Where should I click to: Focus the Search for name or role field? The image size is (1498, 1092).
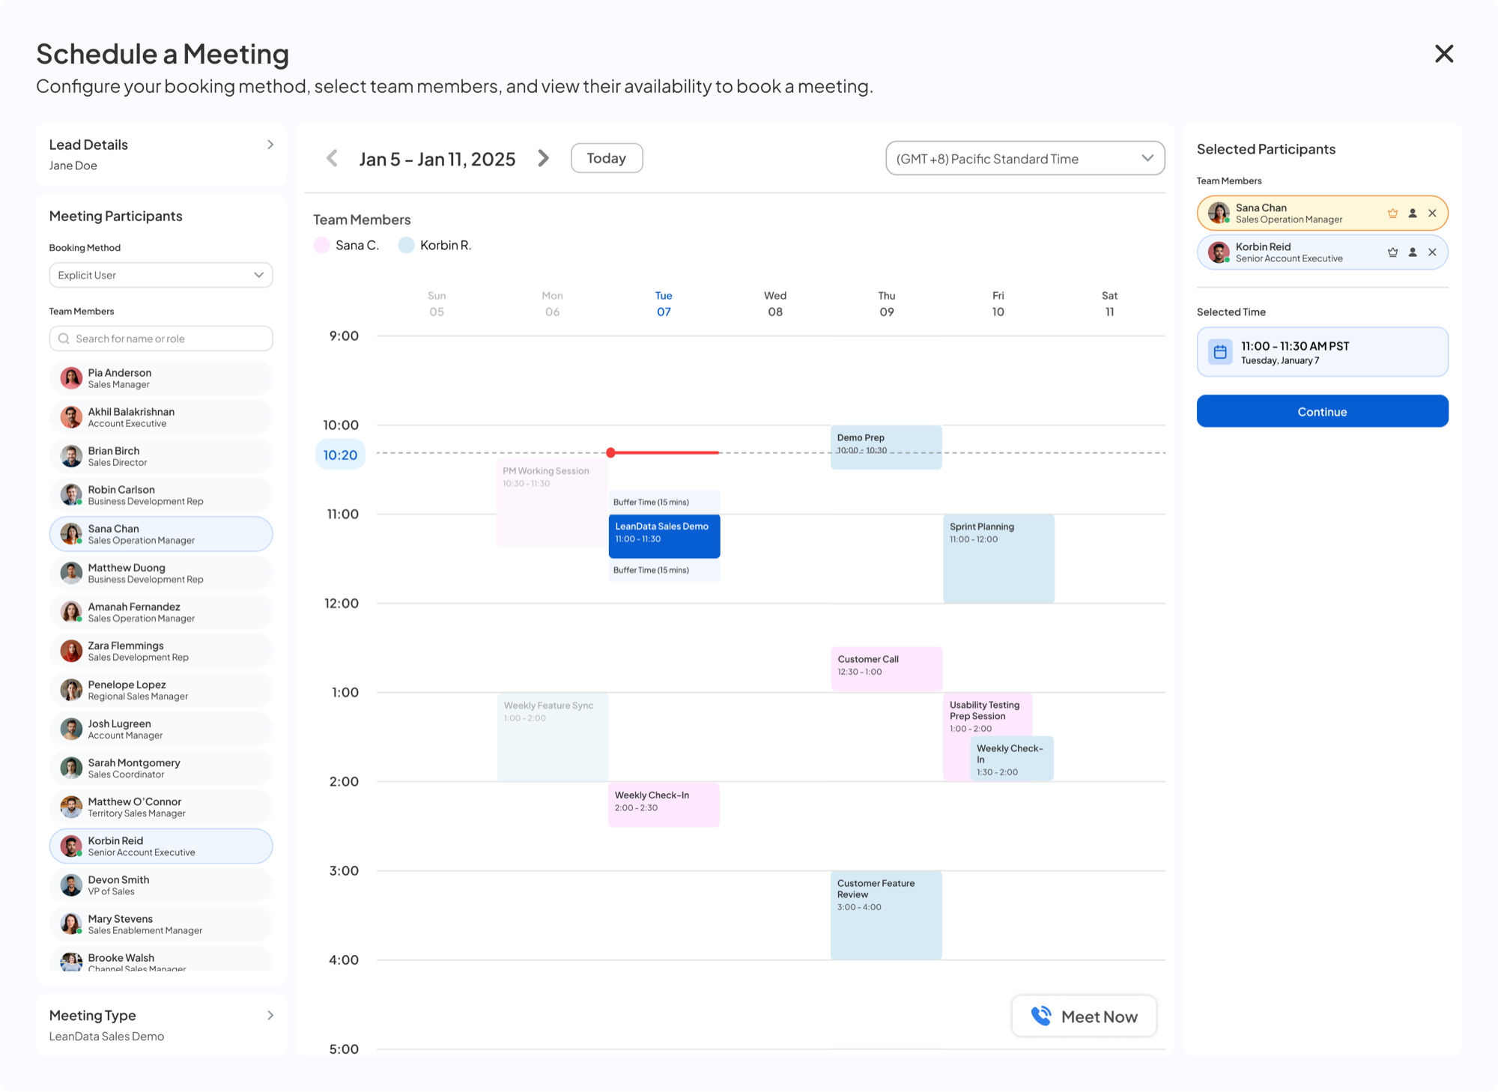pyautogui.click(x=161, y=339)
